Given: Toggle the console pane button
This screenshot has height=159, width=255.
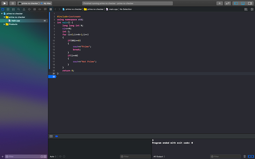Looking at the screenshot, I should [x=252, y=156].
